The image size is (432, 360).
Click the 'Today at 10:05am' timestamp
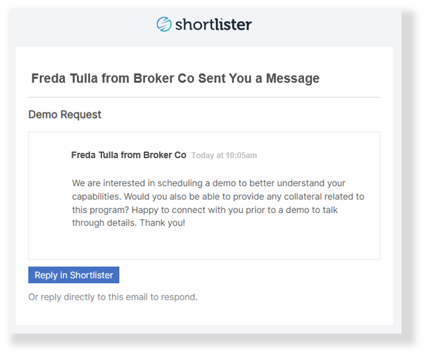pos(224,156)
